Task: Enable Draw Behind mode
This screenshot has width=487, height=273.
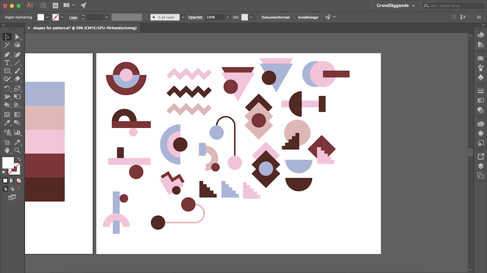Action: [12, 188]
